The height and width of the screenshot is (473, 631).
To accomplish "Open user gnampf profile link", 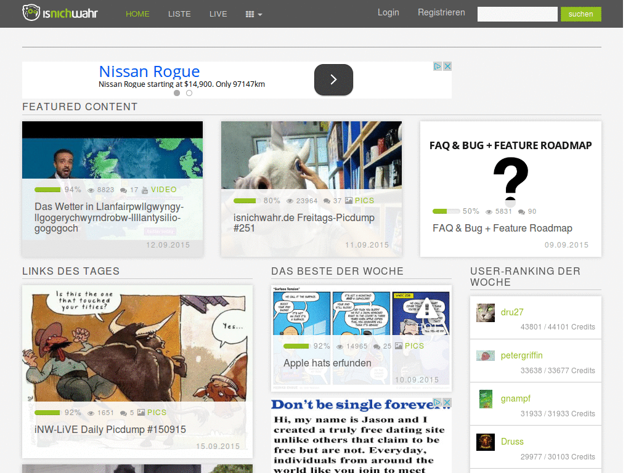I will click(x=516, y=398).
